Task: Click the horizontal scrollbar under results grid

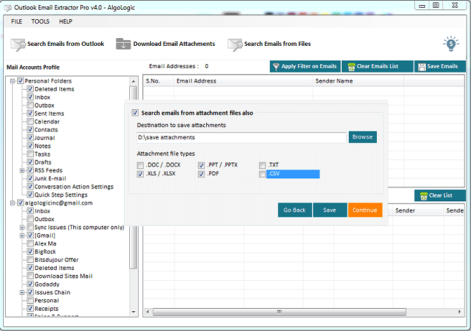Action: coord(278,312)
